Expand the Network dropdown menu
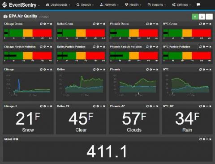Screen dimensions: 215x164 coord(109,5)
